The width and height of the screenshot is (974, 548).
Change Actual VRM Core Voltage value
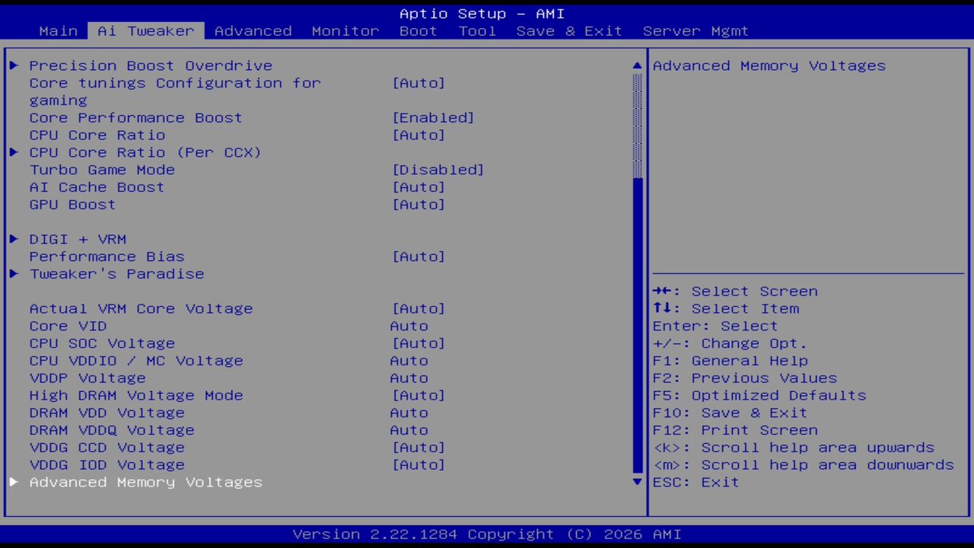419,309
